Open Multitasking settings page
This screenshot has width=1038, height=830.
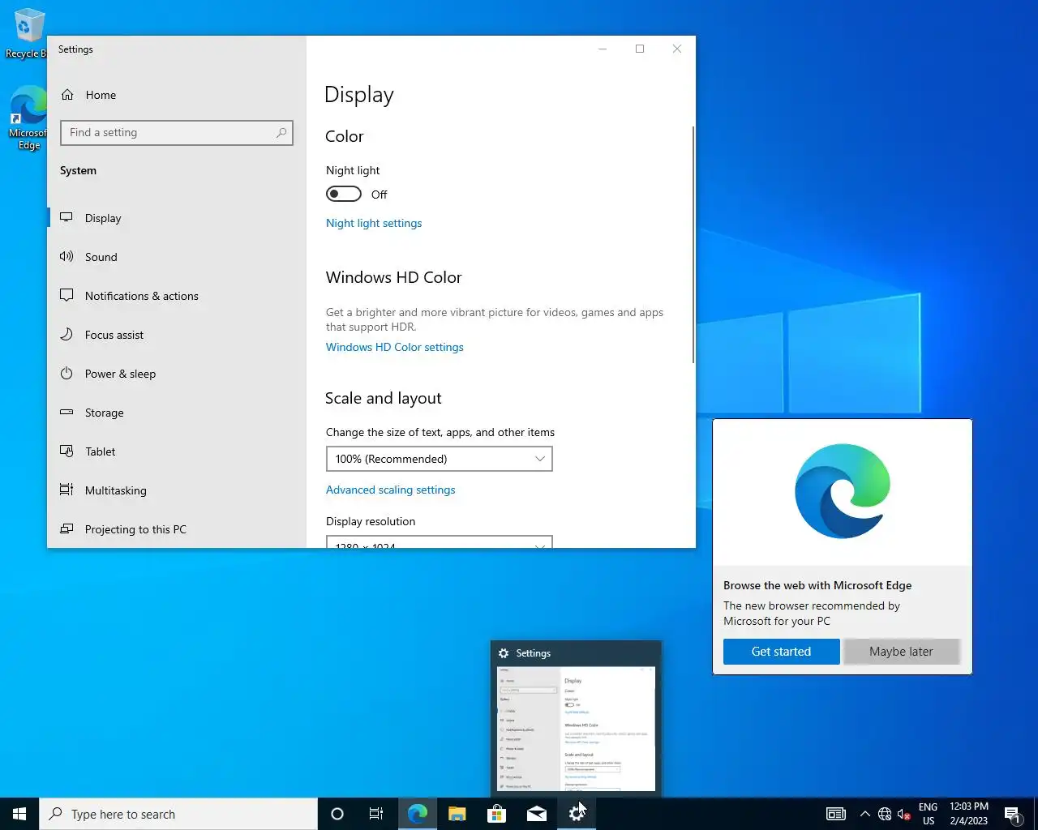pos(116,490)
